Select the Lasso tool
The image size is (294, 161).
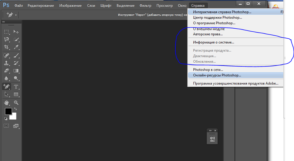pos(7,39)
